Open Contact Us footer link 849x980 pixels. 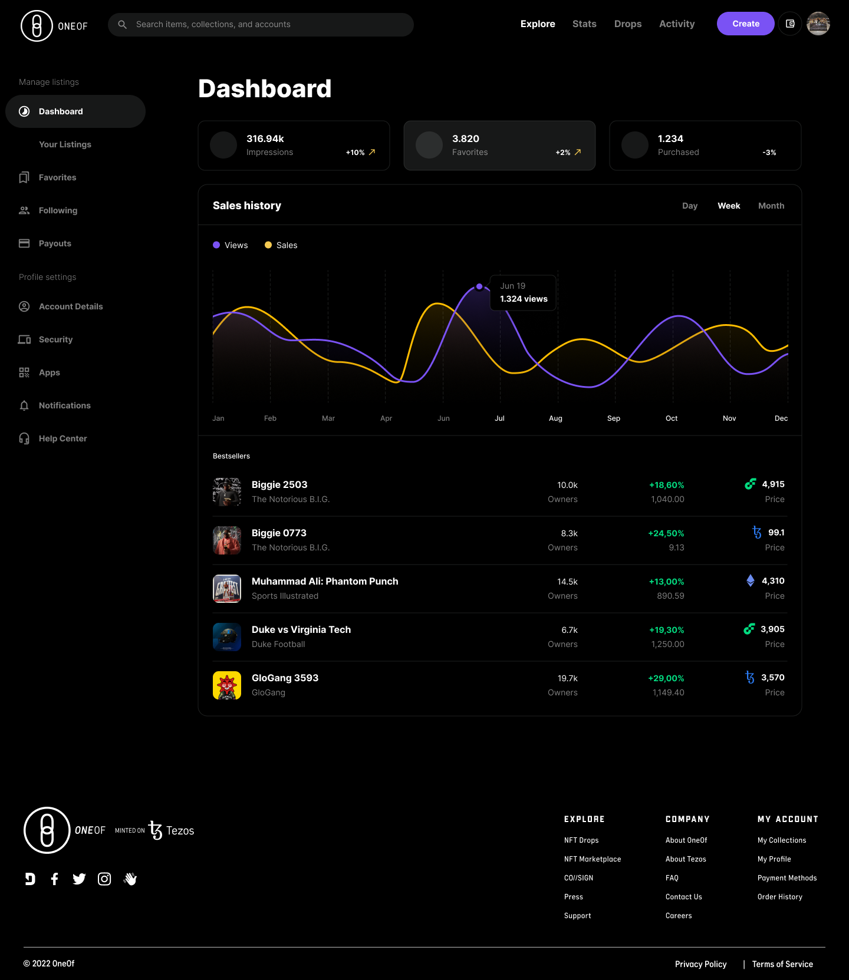pyautogui.click(x=684, y=897)
